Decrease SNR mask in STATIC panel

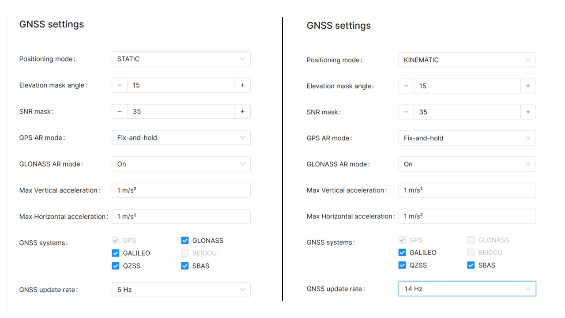click(x=120, y=111)
